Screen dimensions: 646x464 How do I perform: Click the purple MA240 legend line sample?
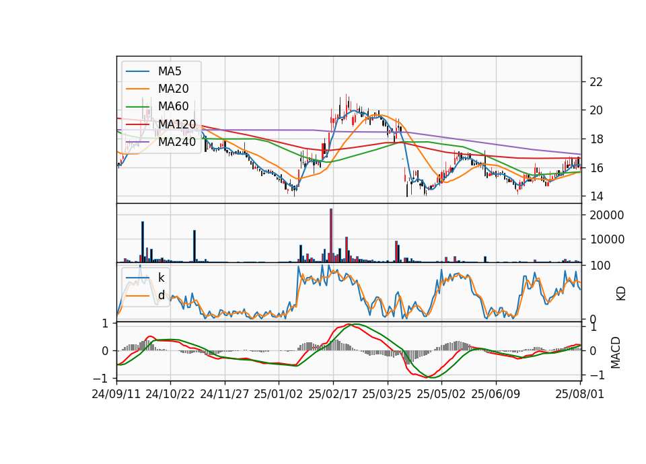click(137, 142)
